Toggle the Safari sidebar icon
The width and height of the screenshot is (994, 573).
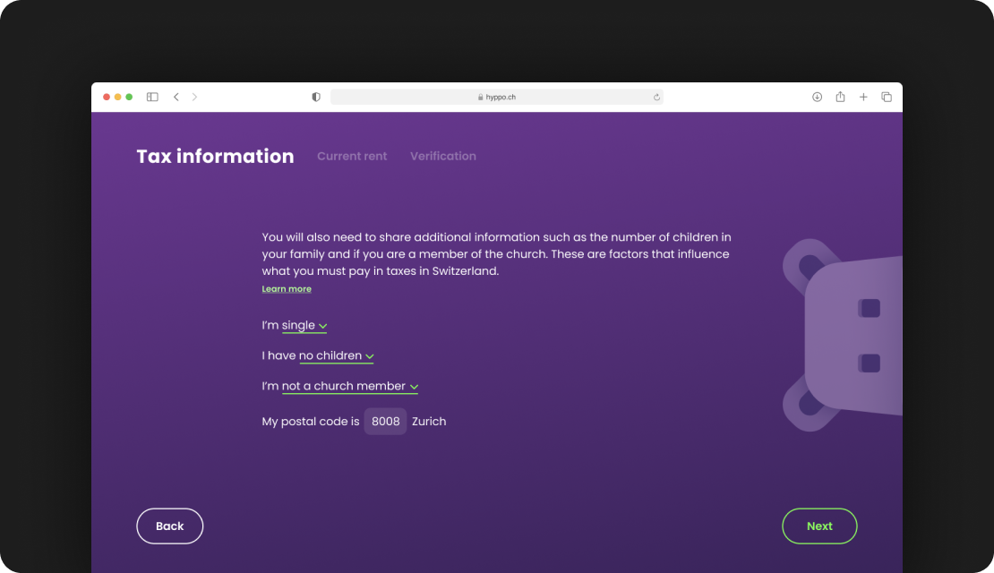(152, 97)
